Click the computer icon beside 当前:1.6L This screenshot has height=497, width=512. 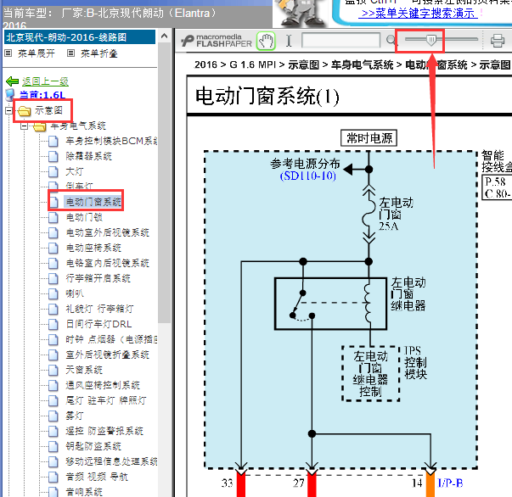coord(10,95)
